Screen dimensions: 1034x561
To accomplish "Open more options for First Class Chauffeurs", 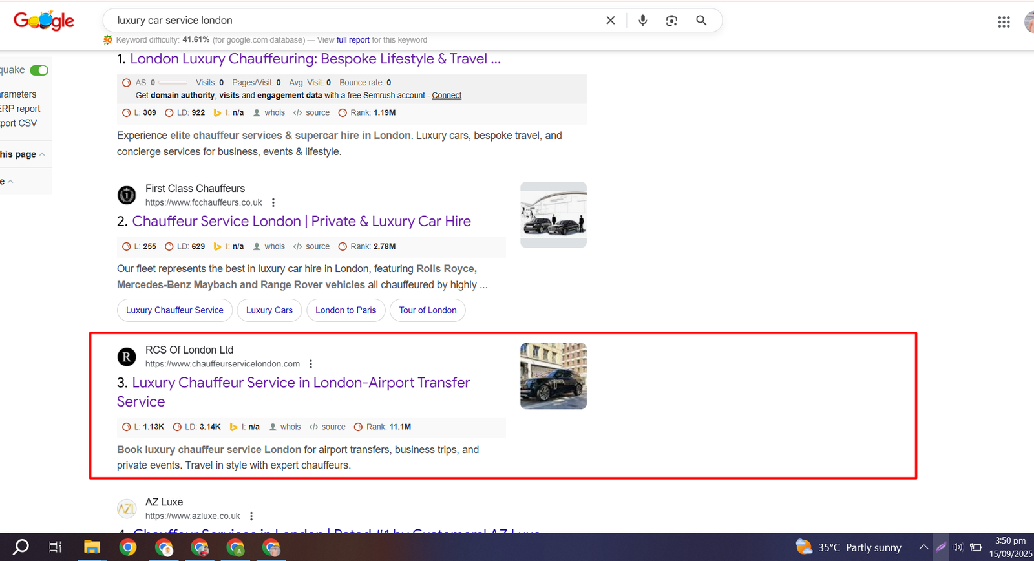I will tap(273, 202).
